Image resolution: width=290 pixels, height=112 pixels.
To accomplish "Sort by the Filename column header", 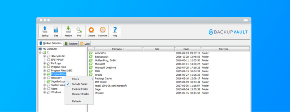I will click(119, 49).
